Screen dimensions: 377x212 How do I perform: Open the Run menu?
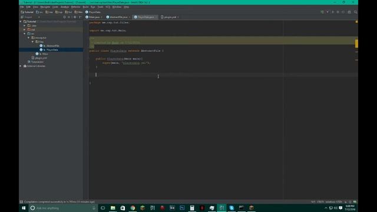(x=93, y=7)
